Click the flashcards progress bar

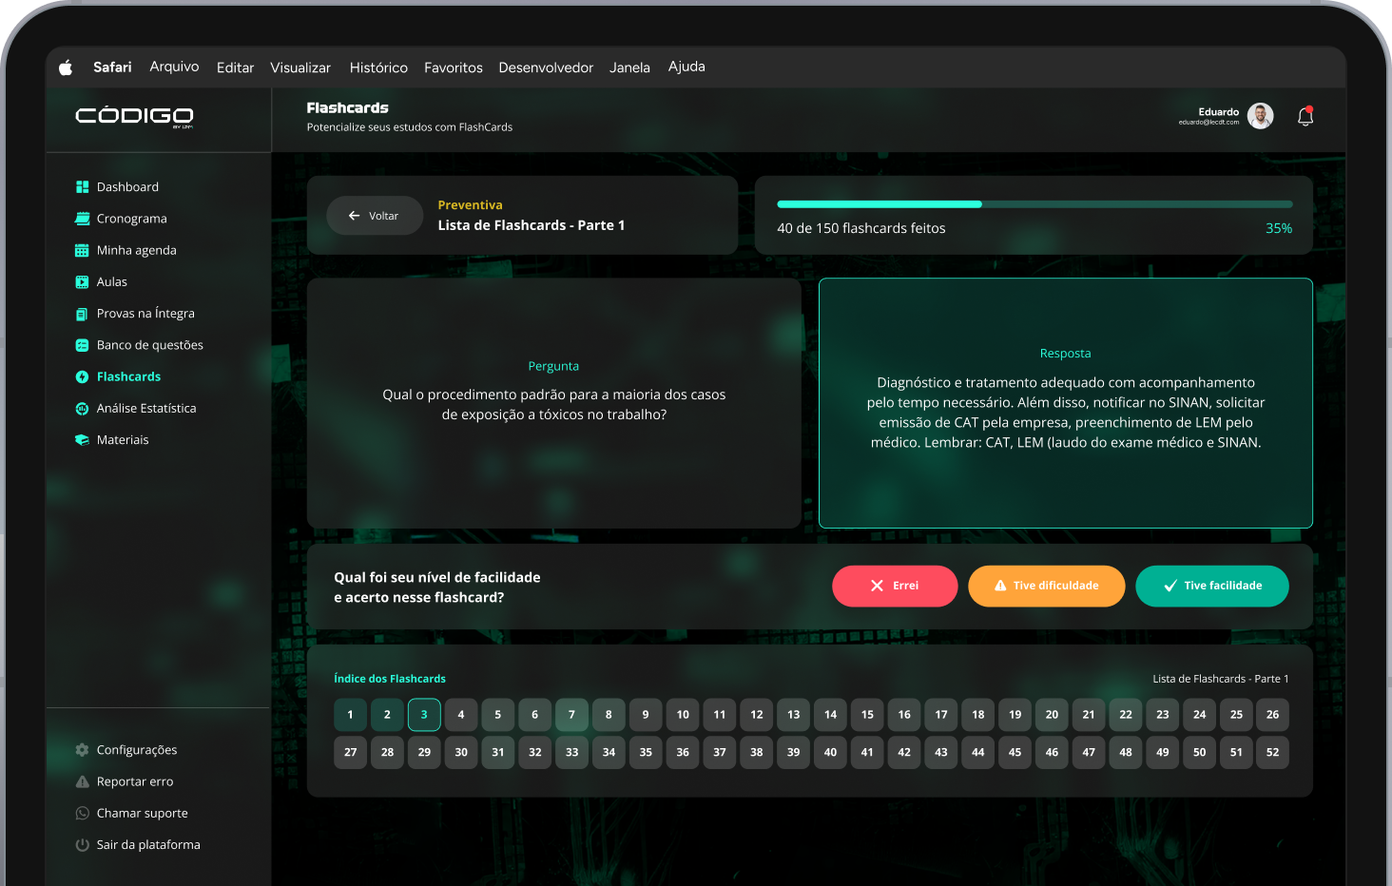tap(1034, 204)
